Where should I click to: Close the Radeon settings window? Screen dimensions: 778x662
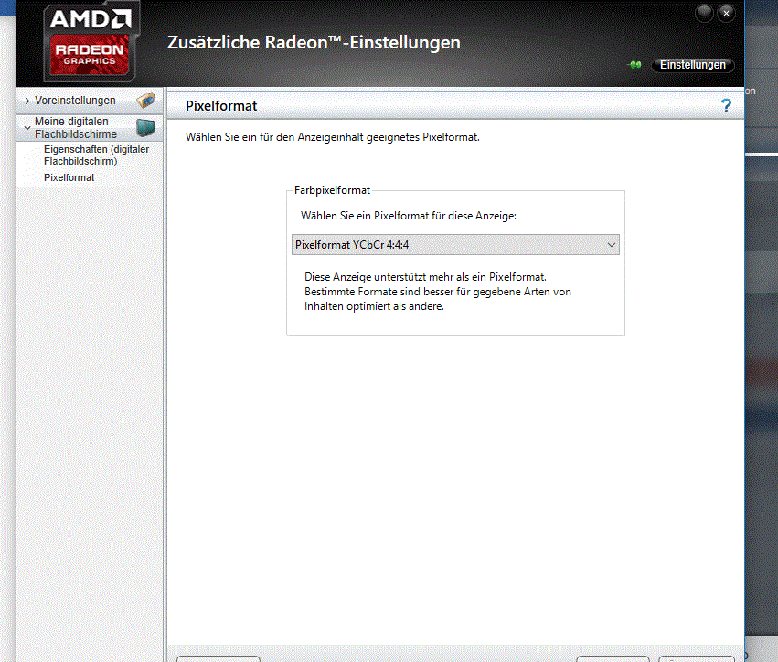[x=726, y=14]
